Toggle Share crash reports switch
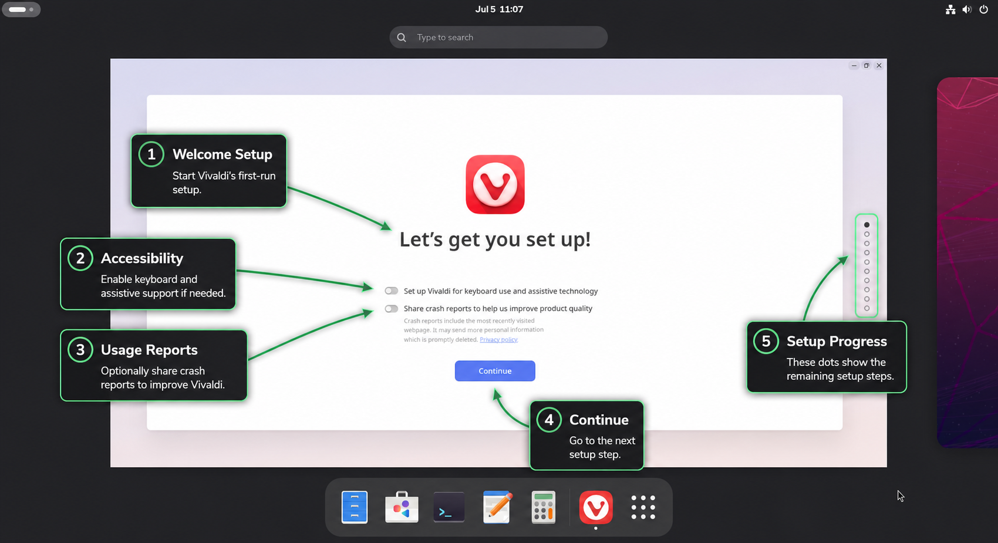Screen dimensions: 998x543 [x=392, y=309]
